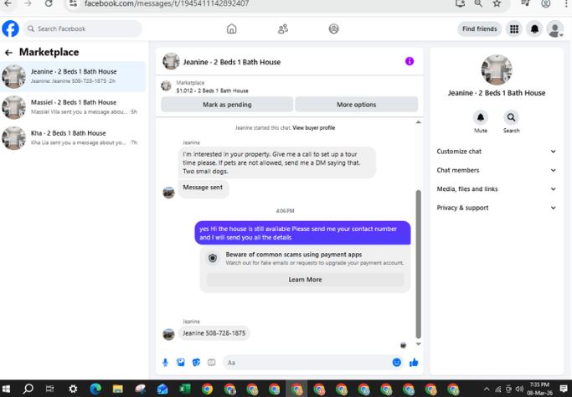Open the Groups icon in top navigation
The height and width of the screenshot is (397, 572).
333,28
